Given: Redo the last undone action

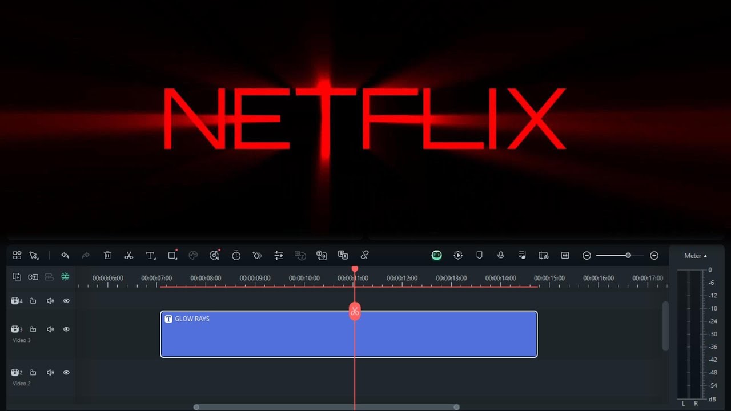Looking at the screenshot, I should point(86,255).
